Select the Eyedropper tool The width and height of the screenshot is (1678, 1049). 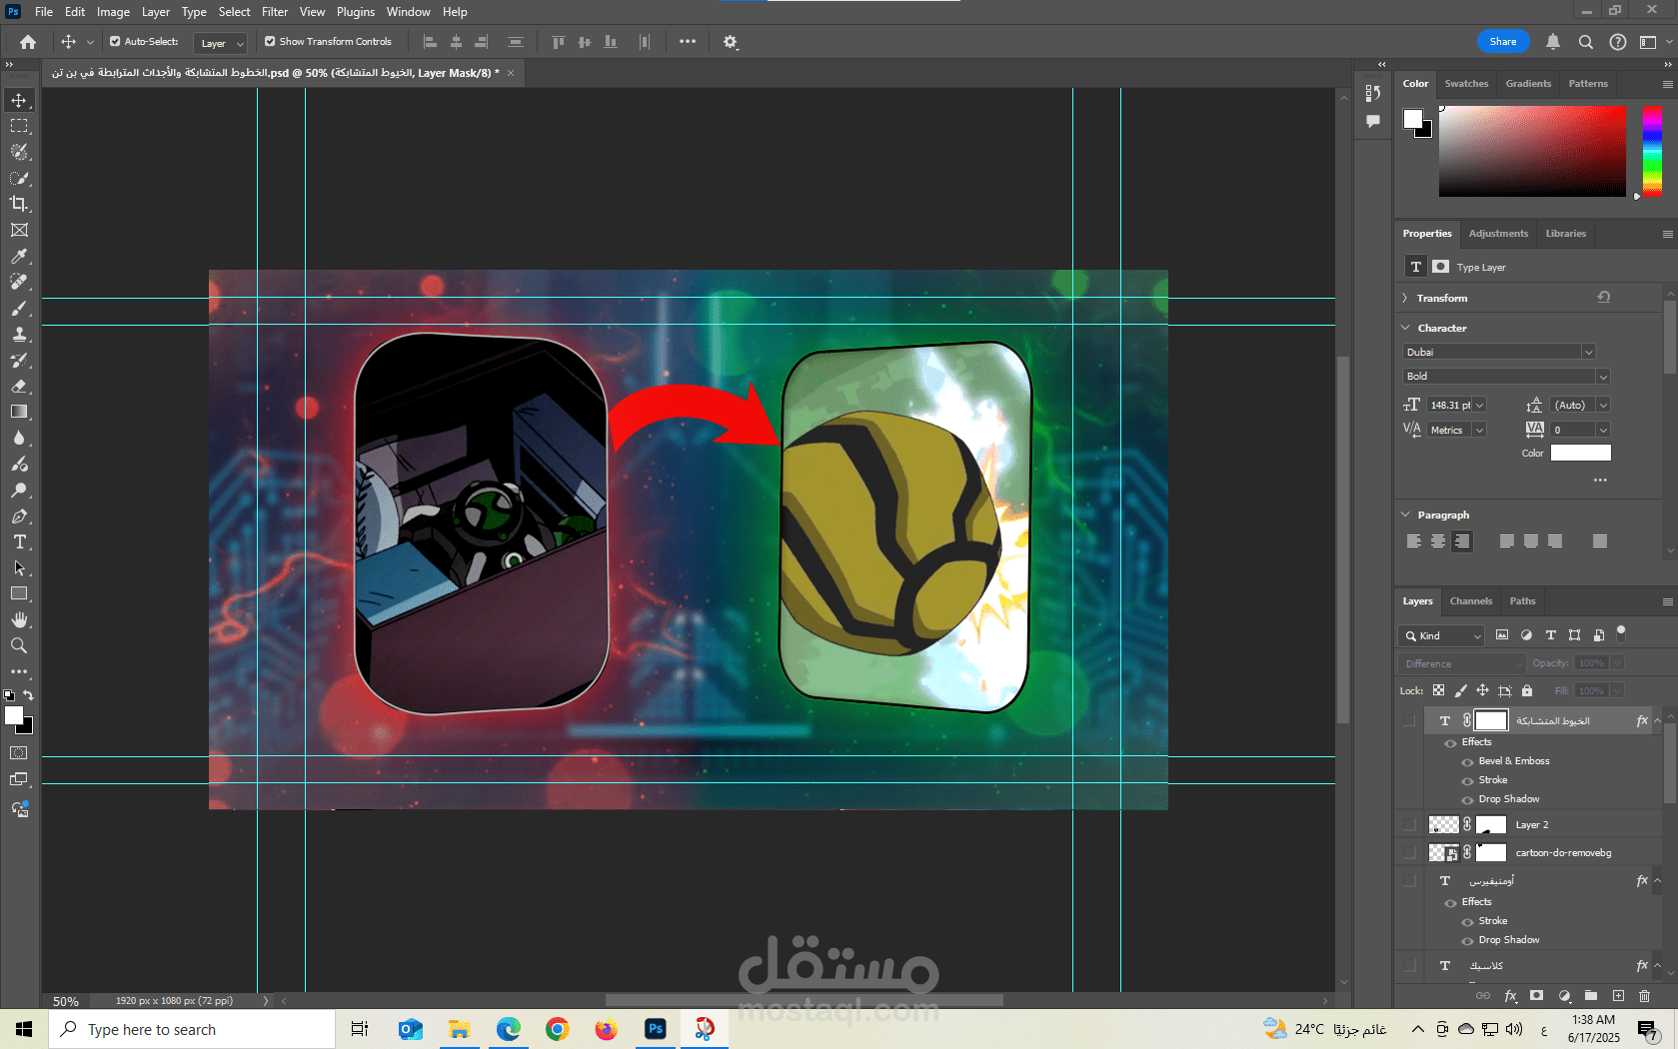point(19,257)
